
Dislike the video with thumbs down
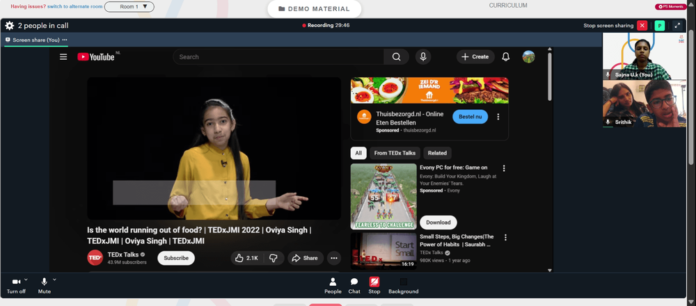(x=274, y=258)
